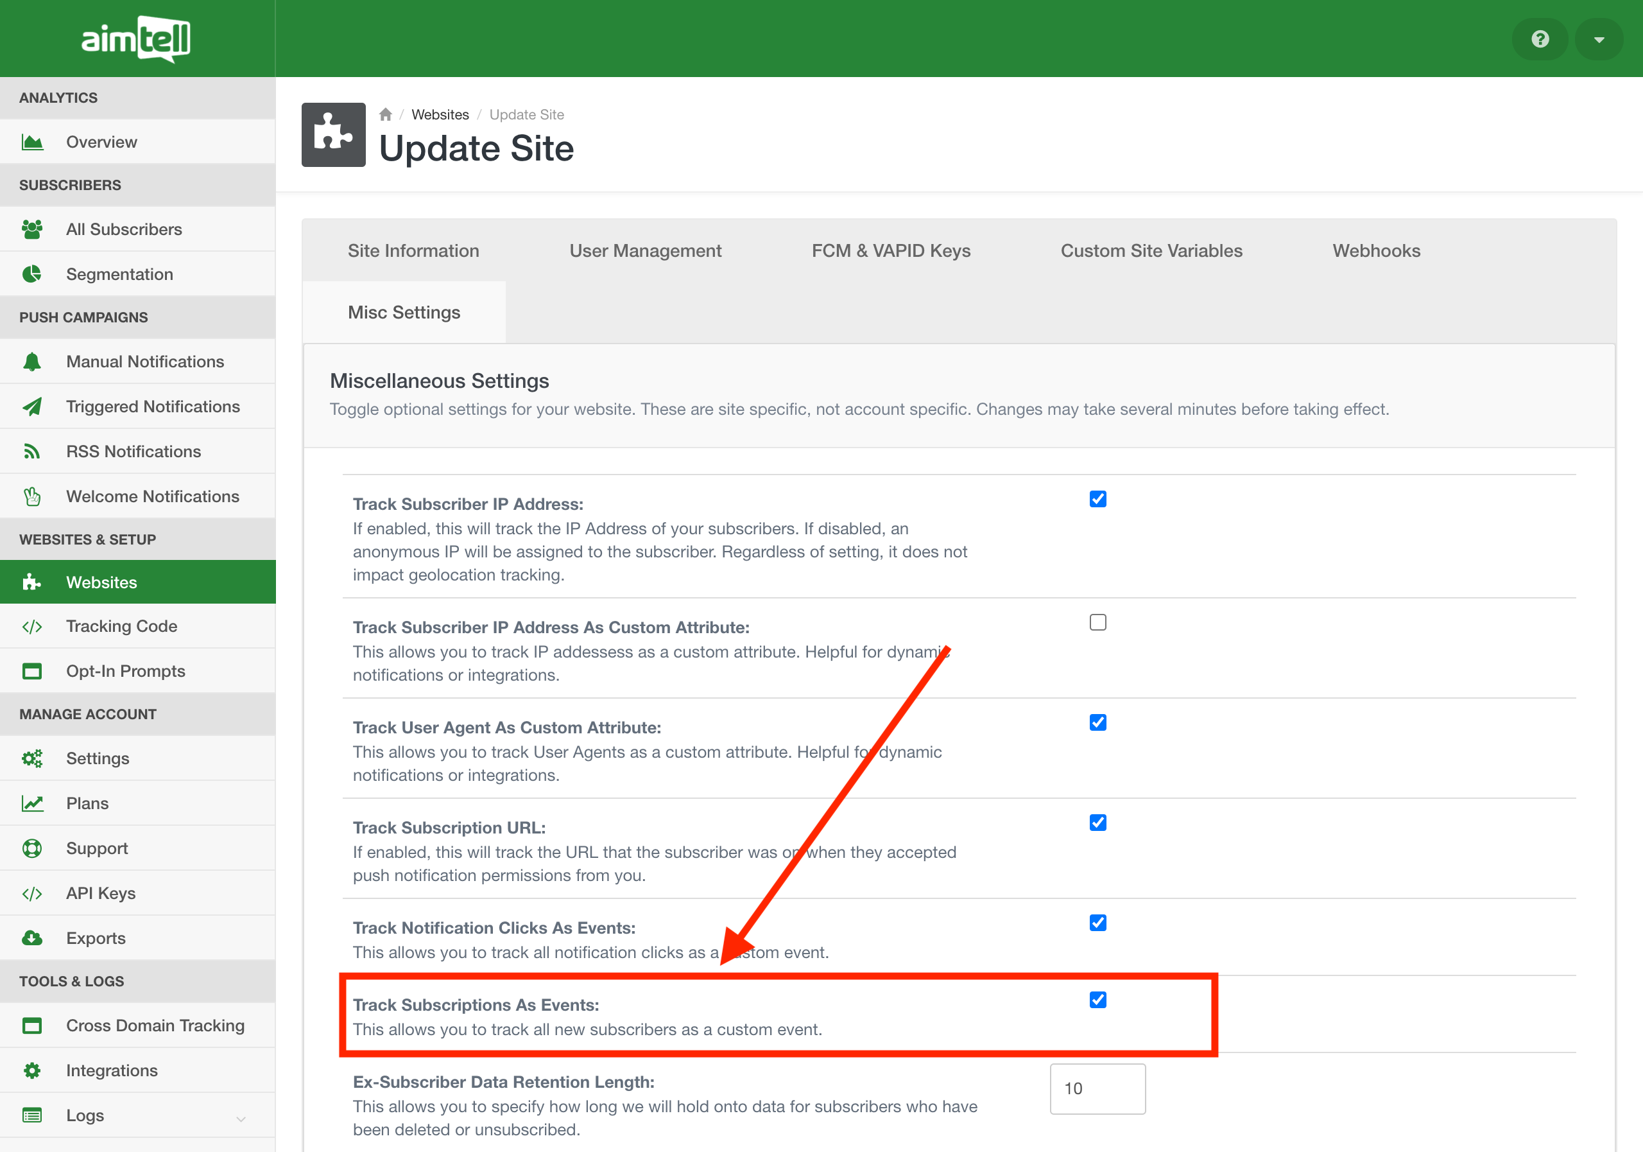Click the home breadcrumb icon
Screen dimensions: 1643x1152
coord(386,114)
